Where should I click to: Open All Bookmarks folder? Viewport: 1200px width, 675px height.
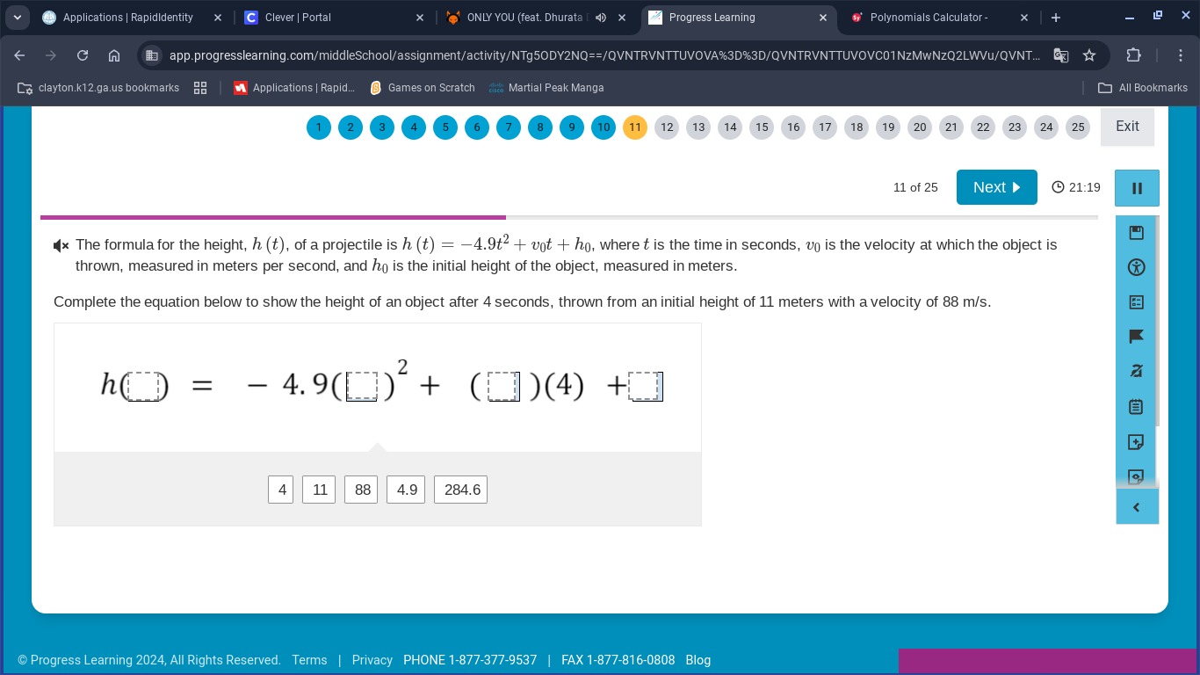[x=1143, y=88]
